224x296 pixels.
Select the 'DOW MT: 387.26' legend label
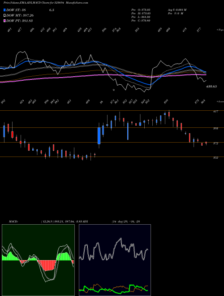click(20, 15)
